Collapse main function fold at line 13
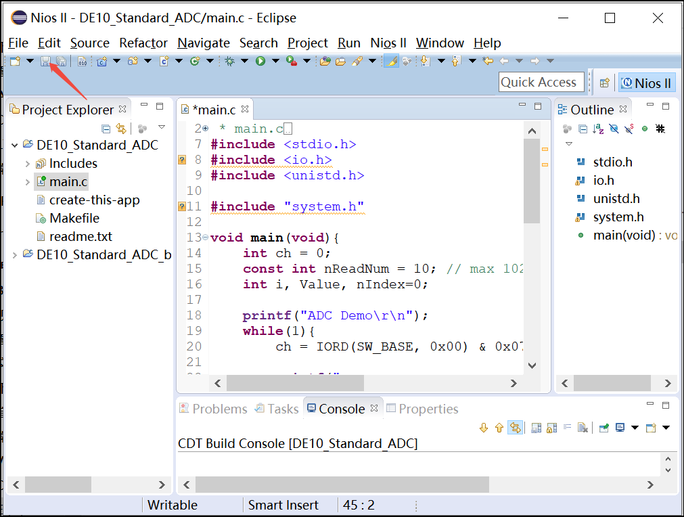Screen dimensions: 684x517 coord(205,238)
